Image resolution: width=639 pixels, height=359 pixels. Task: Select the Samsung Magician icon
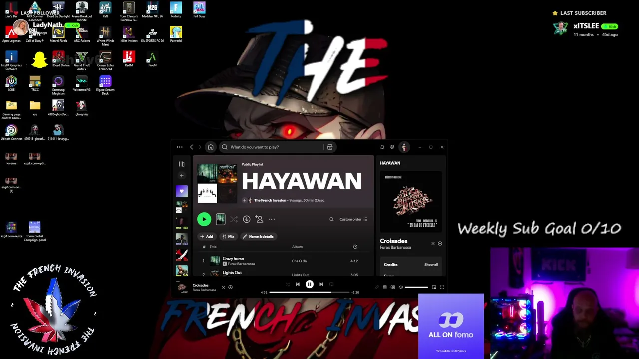point(58,84)
